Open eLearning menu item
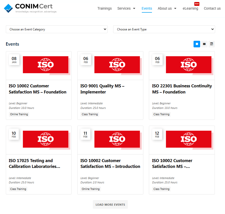This screenshot has height=214, width=225. 190,8
